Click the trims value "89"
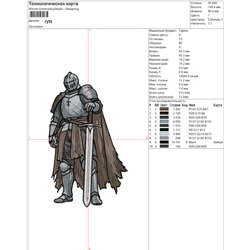250x250 pixels. pos(181,43)
